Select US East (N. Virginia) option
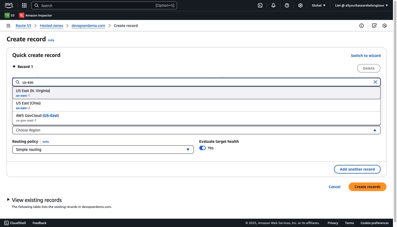Viewport: 397px width, 227px height. (196, 93)
